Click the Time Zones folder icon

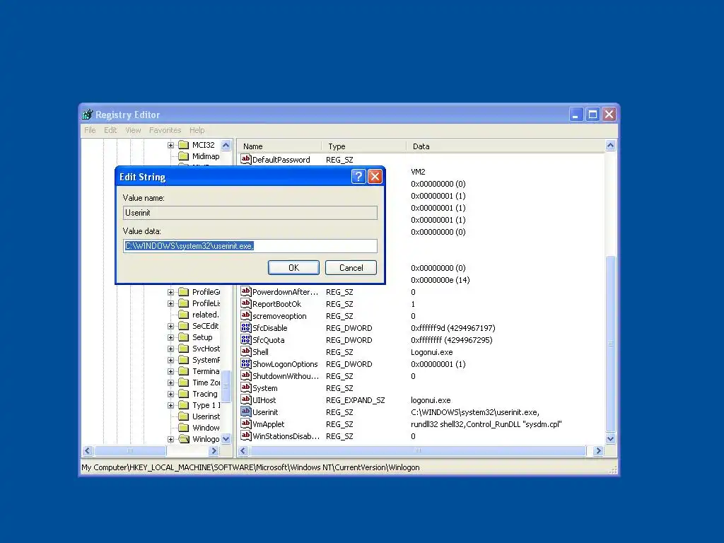click(x=184, y=383)
